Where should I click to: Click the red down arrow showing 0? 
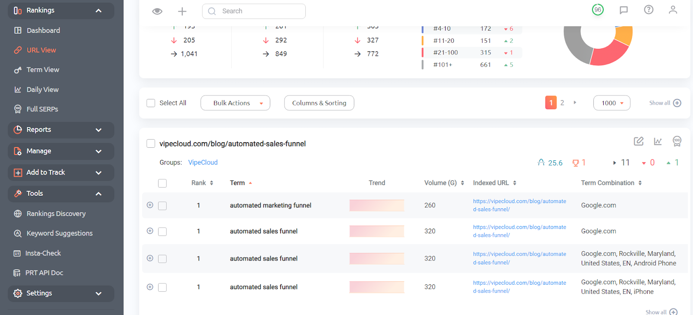click(648, 162)
